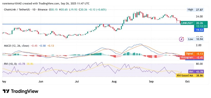Click the chart attribution header text
Viewport: 211px width, 98px height.
point(46,4)
